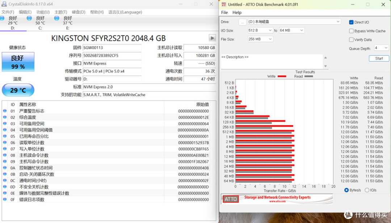Click the next disk arrow button in CrystalDiskInfo
The height and width of the screenshot is (223, 391).
[x=212, y=38]
